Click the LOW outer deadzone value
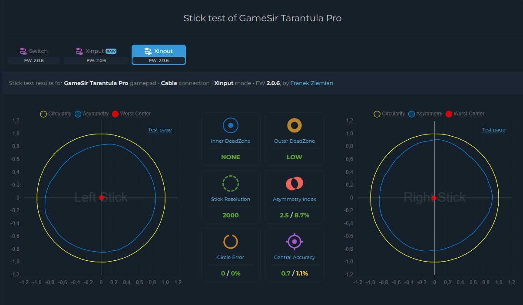Screen dimensions: 523x305 (295, 157)
